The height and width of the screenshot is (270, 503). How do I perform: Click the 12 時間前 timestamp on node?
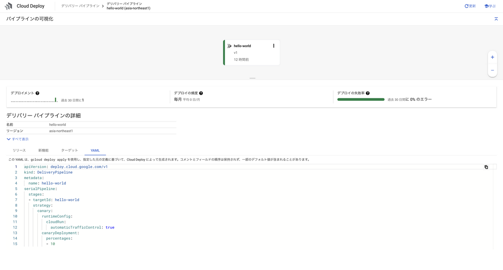[241, 60]
